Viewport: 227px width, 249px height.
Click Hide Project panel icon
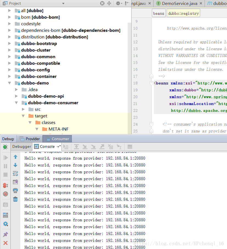point(127,3)
